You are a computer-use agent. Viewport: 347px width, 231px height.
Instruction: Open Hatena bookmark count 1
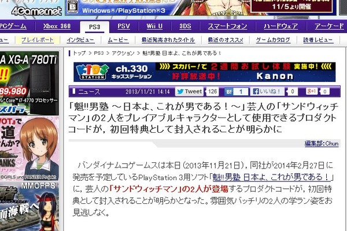[241, 91]
